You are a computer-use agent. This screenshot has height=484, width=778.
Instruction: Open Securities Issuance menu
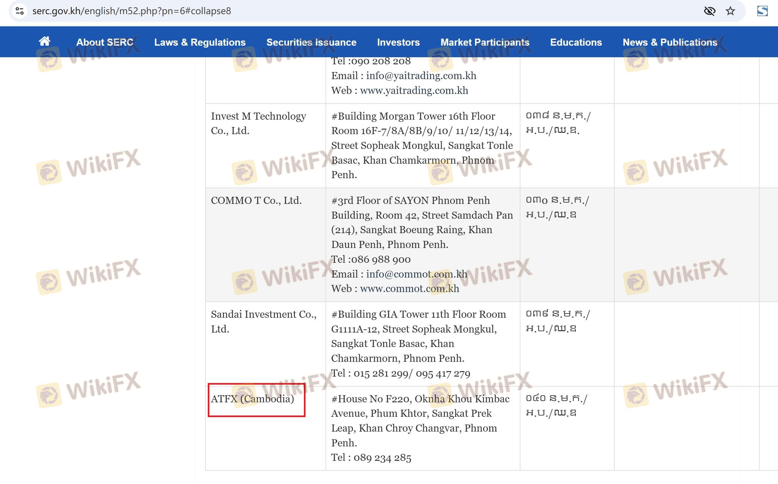pos(311,42)
